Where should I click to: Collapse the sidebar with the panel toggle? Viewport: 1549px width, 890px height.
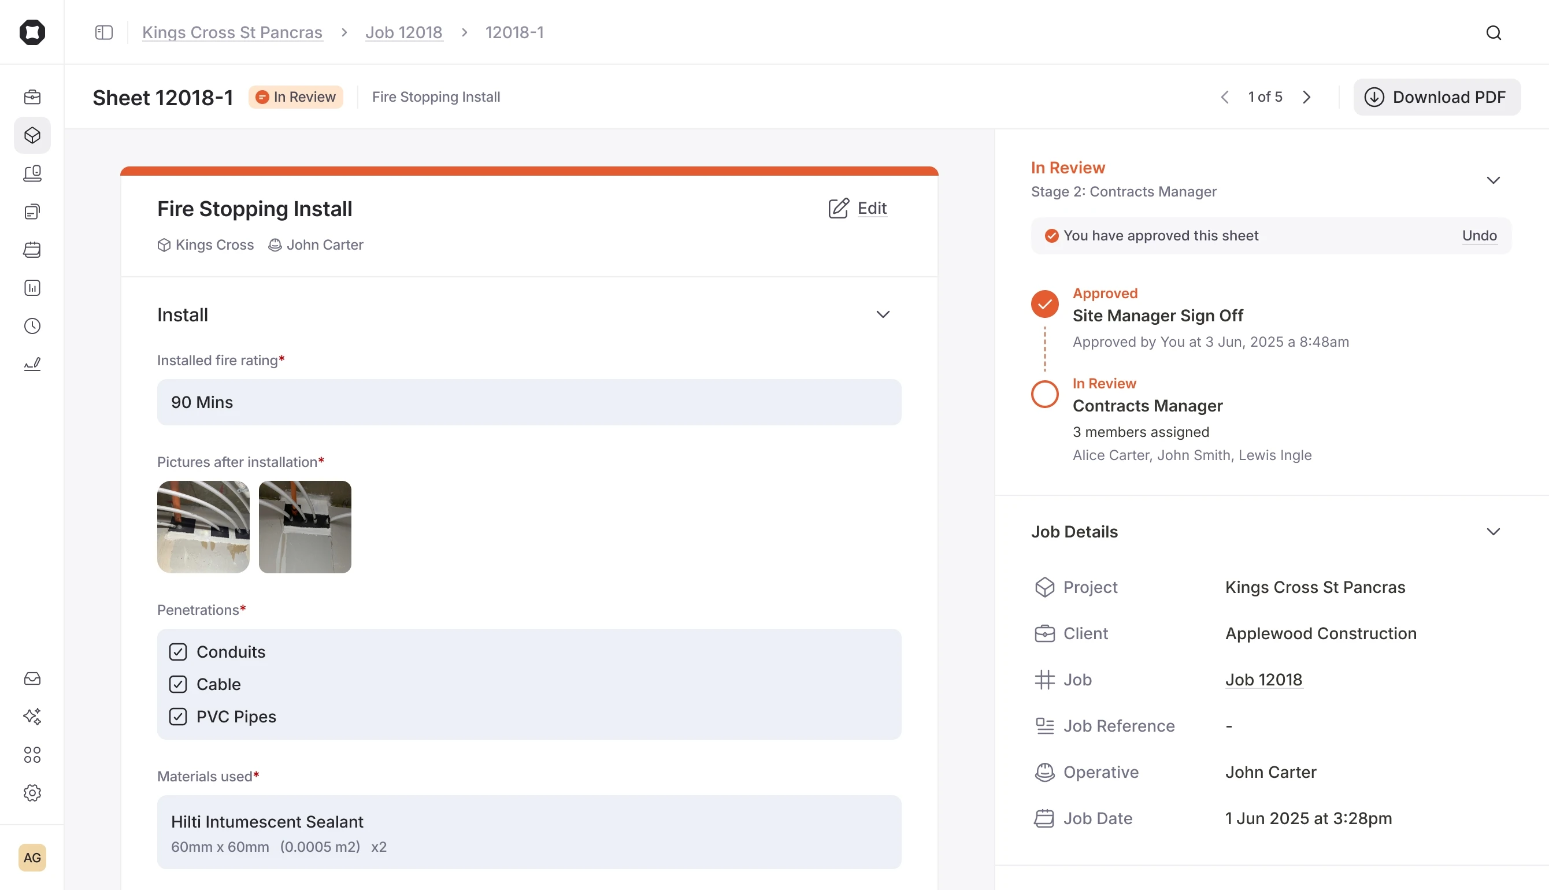[103, 32]
